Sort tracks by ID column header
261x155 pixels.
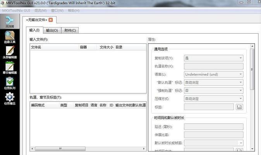(111, 105)
